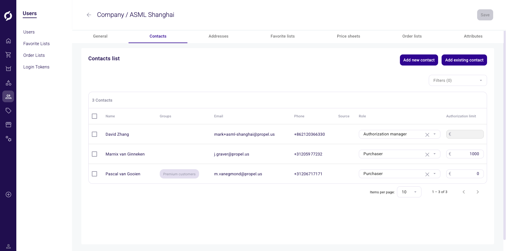Switch to the Attributes tab
The image size is (506, 251).
[473, 36]
